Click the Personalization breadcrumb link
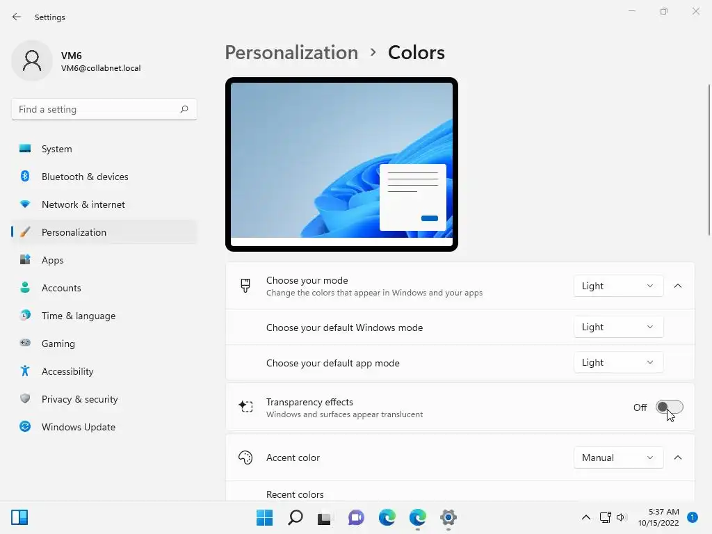712x534 pixels. point(291,52)
